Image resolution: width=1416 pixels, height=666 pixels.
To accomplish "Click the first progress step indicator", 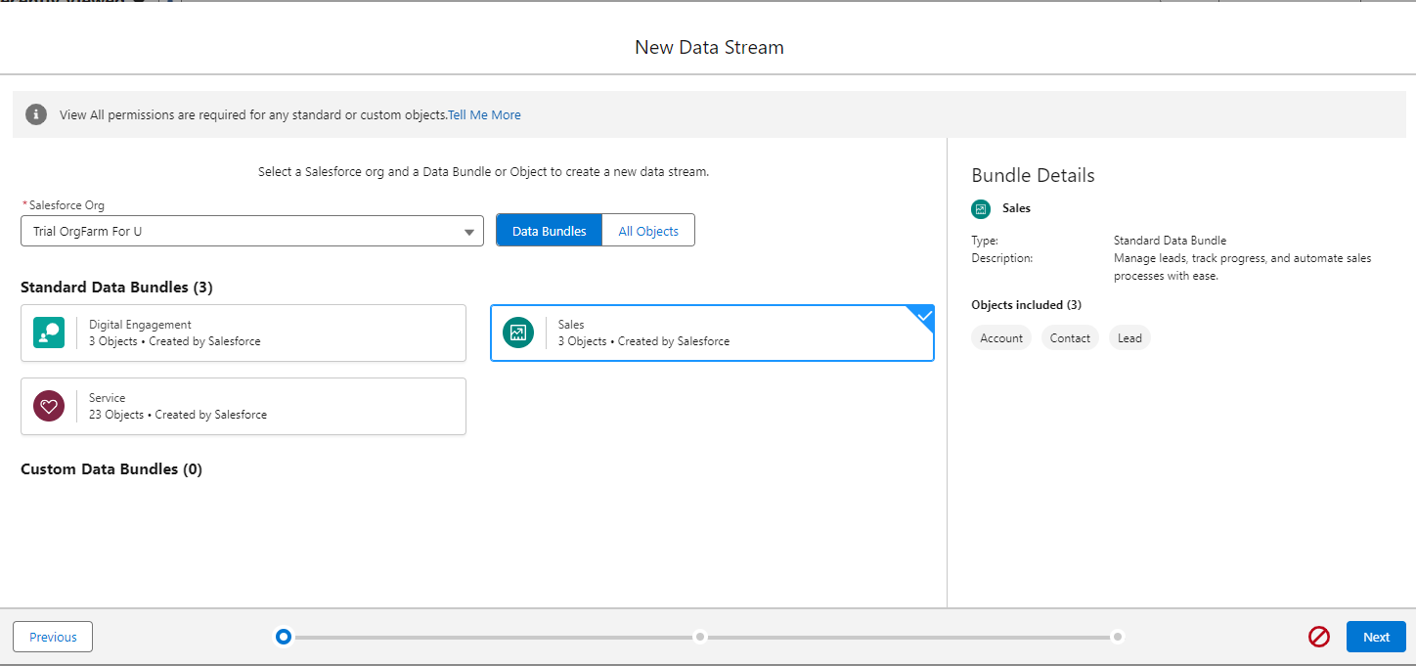I will tap(284, 637).
